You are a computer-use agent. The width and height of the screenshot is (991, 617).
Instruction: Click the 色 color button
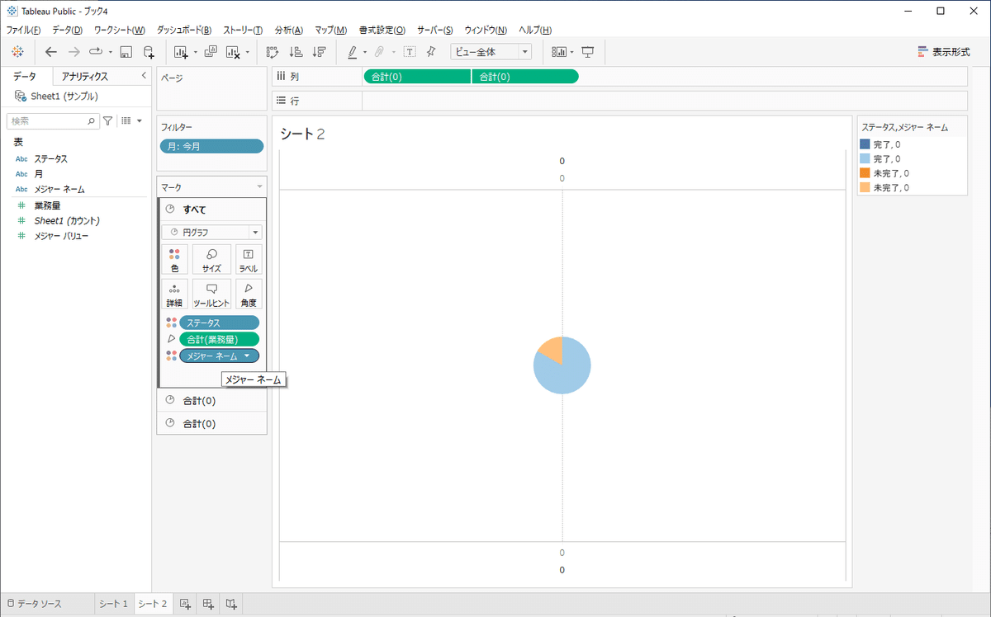click(174, 259)
